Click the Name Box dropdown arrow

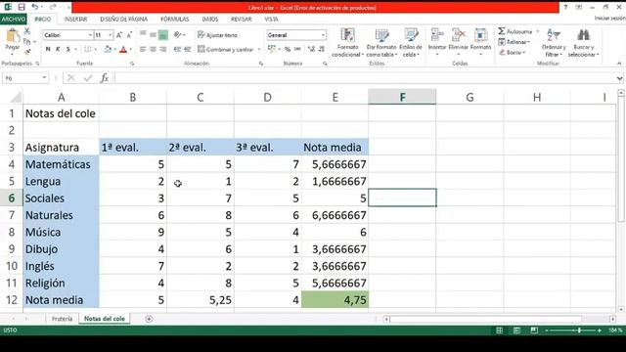pyautogui.click(x=44, y=78)
